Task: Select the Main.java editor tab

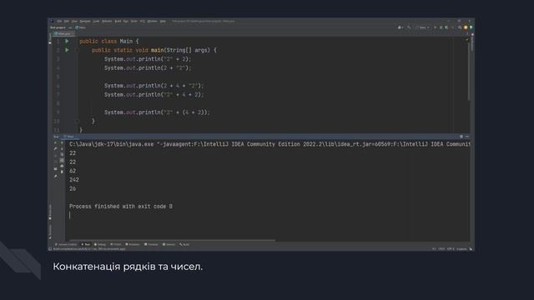Action: point(63,33)
